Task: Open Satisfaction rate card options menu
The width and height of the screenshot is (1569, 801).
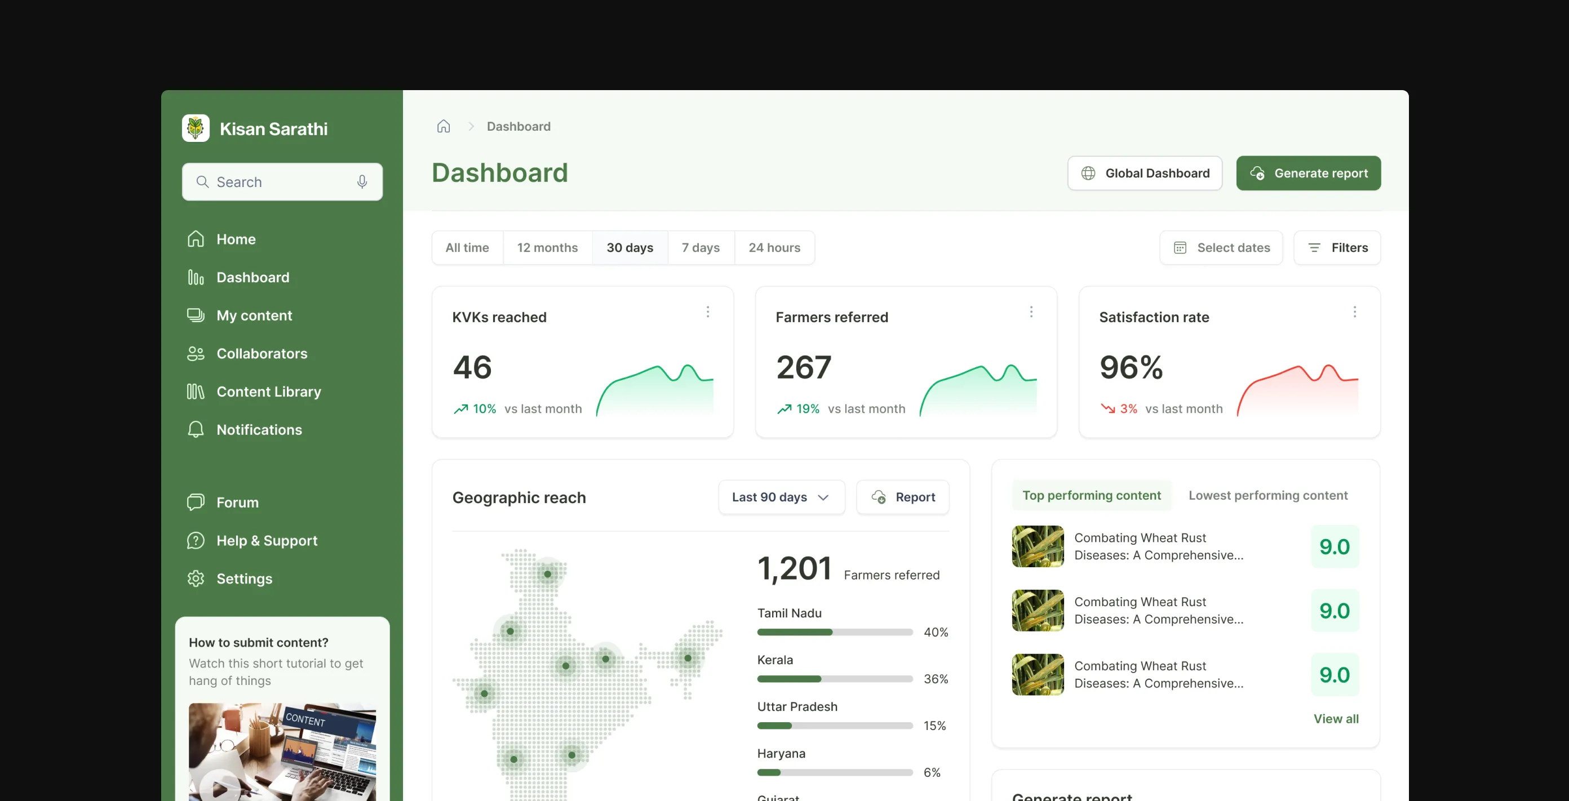Action: coord(1354,311)
